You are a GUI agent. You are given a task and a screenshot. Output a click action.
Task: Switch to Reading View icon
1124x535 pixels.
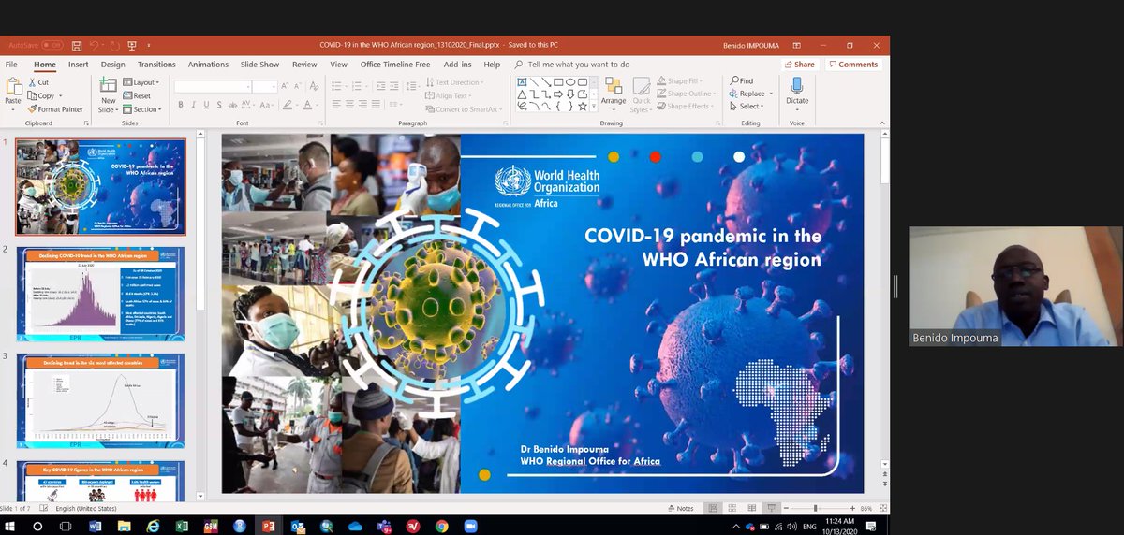tap(750, 508)
